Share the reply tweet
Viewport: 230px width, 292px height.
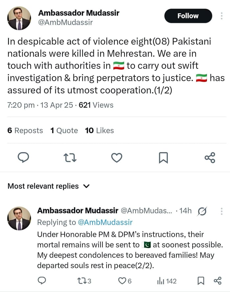(x=218, y=281)
